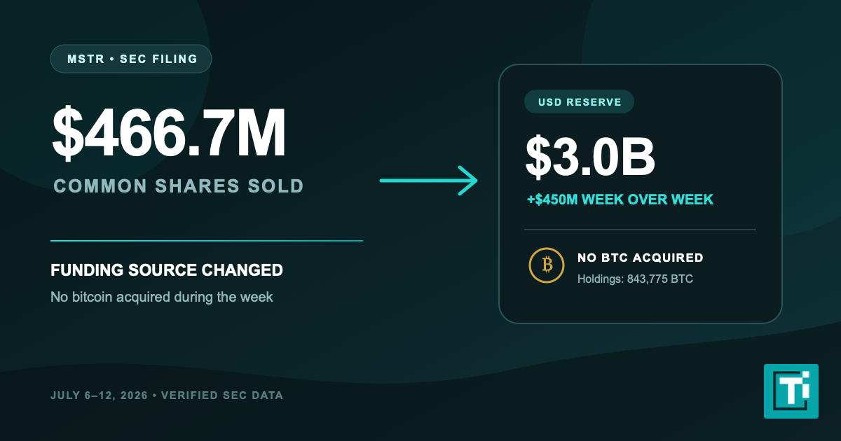
Task: Click the Bitcoin coin icon
Action: (547, 265)
